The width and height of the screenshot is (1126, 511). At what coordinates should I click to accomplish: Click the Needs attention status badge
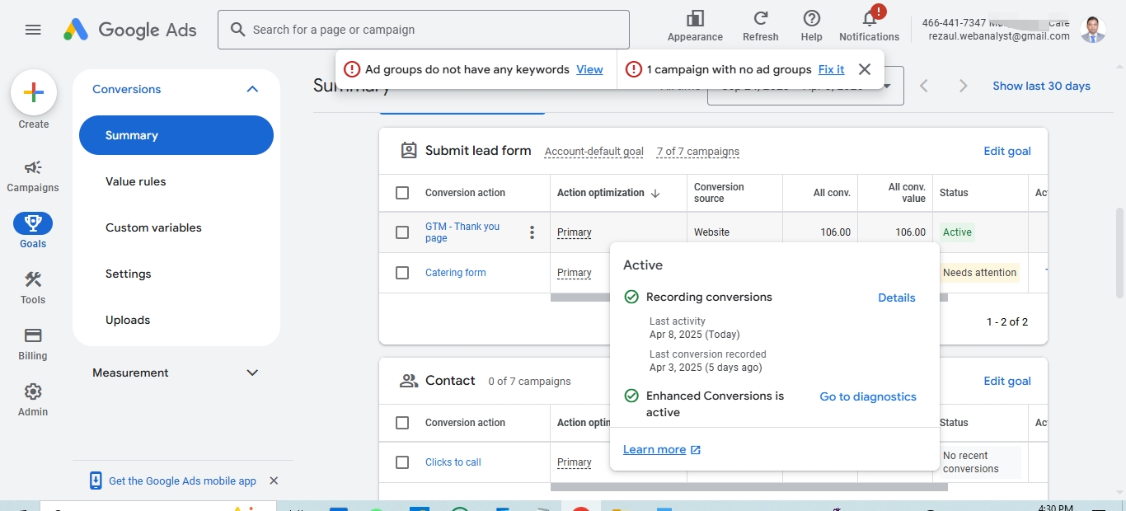[979, 273]
